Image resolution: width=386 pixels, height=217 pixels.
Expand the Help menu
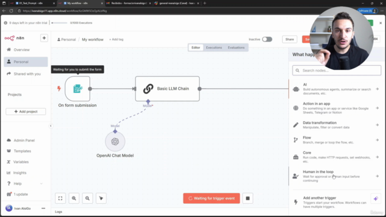[25, 183]
